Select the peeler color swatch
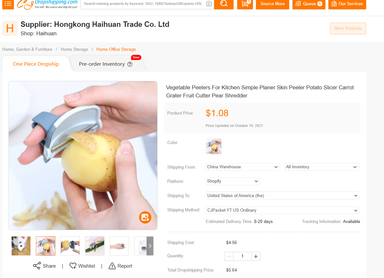Viewport: 384px width, 278px height. click(214, 146)
